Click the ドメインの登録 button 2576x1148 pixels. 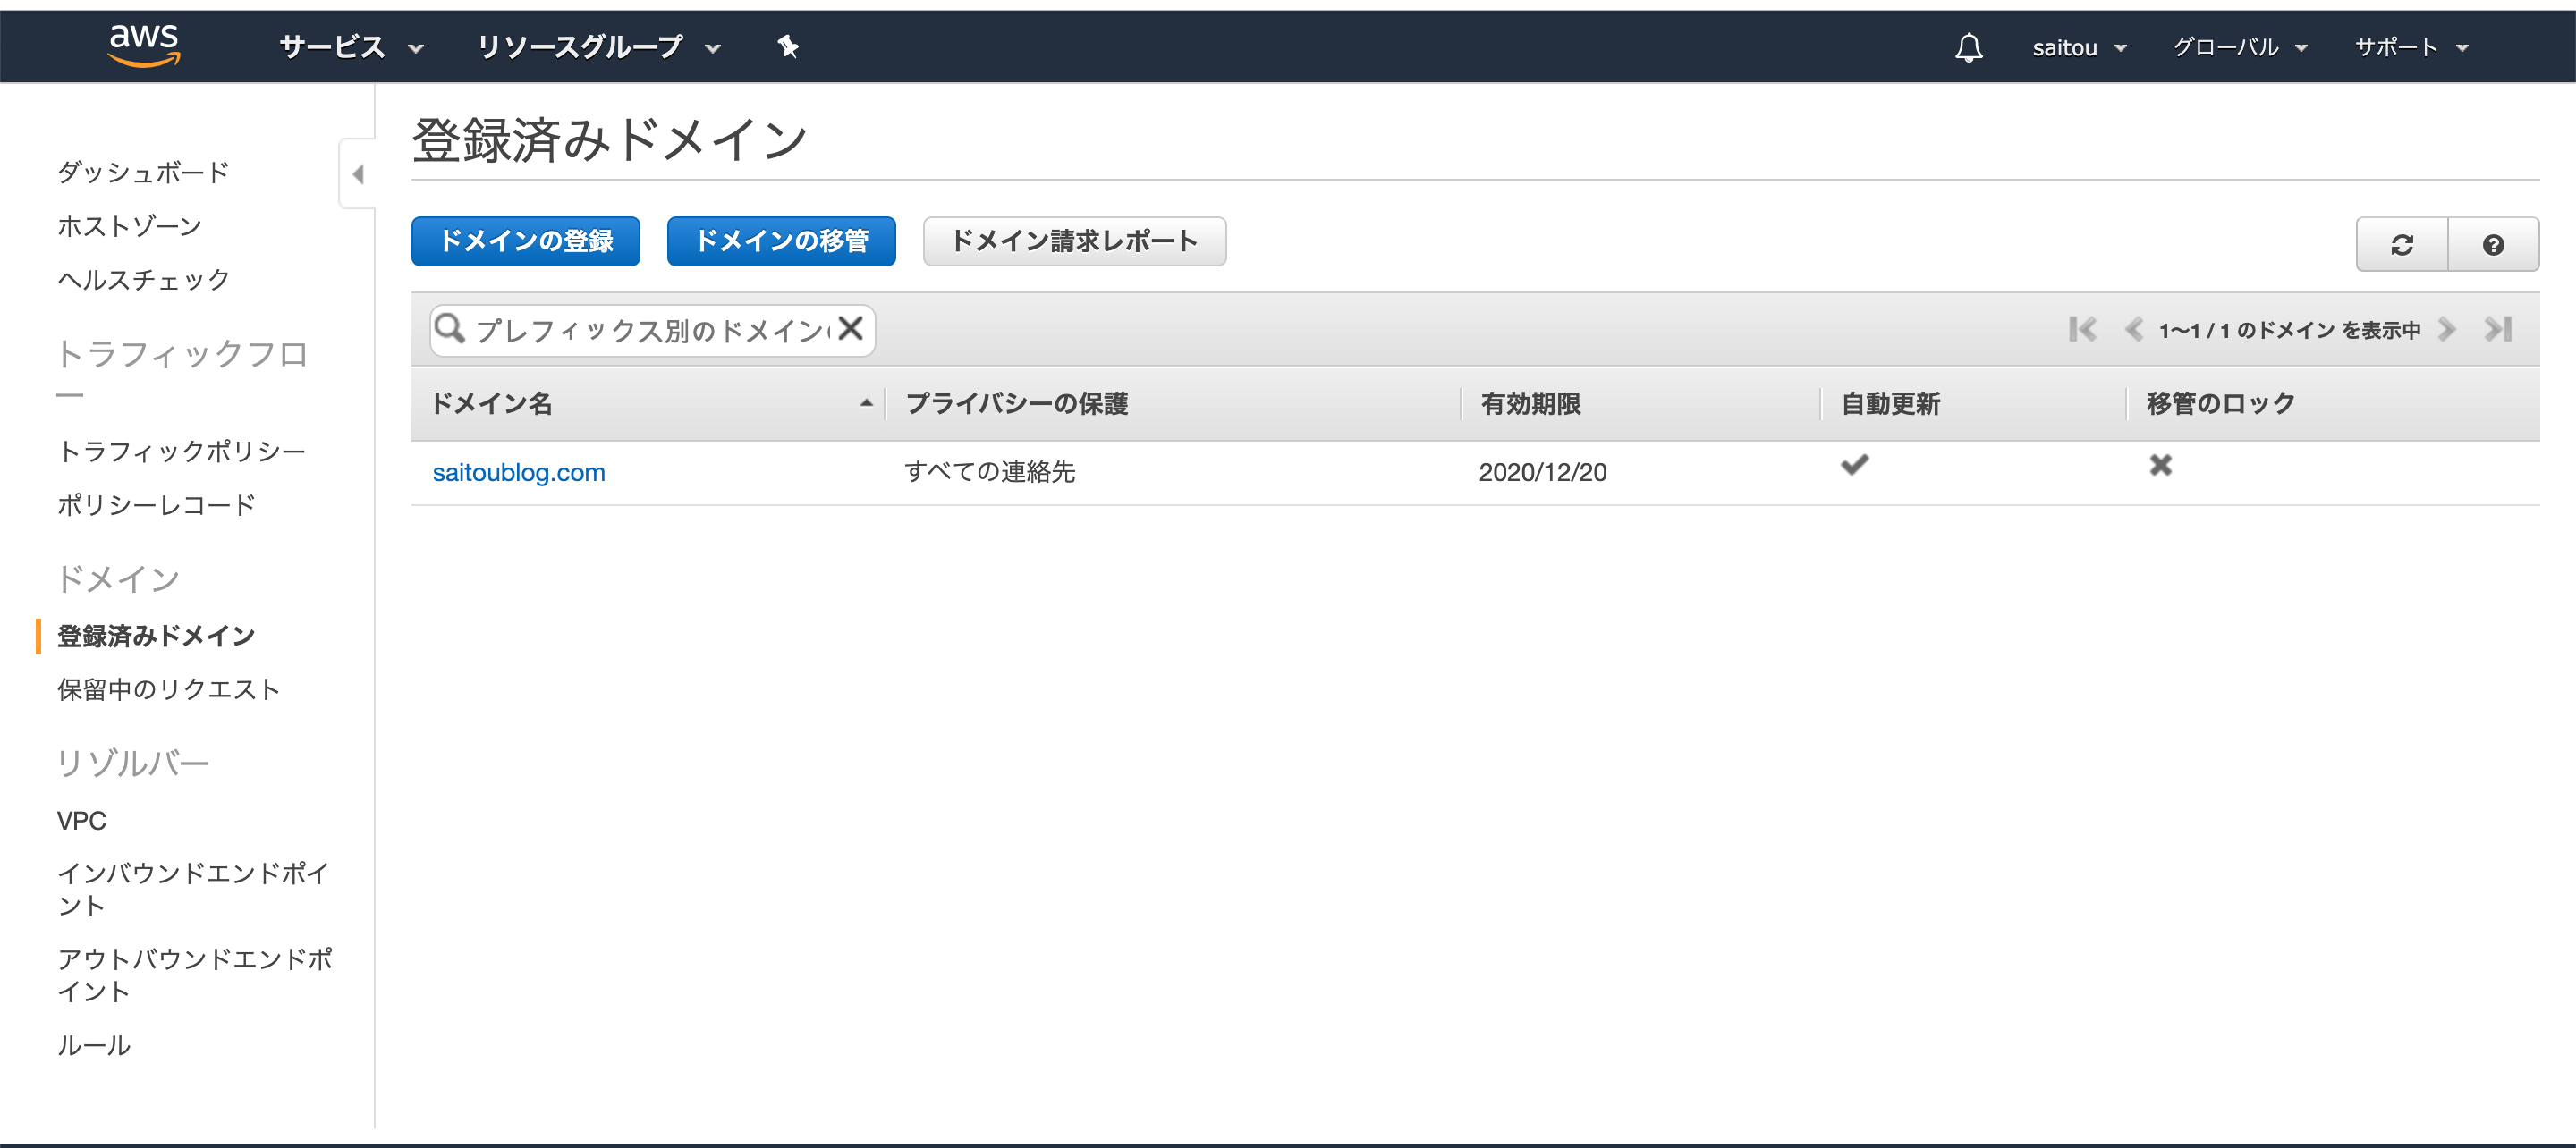(525, 241)
